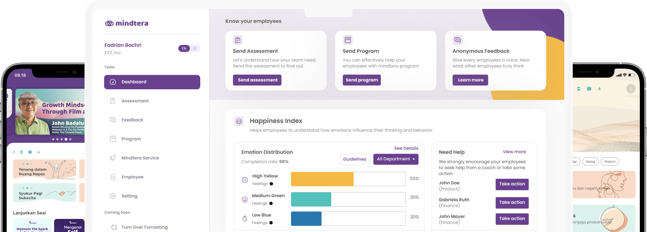Open Dashboard gauge icon in sidebar

tap(113, 82)
